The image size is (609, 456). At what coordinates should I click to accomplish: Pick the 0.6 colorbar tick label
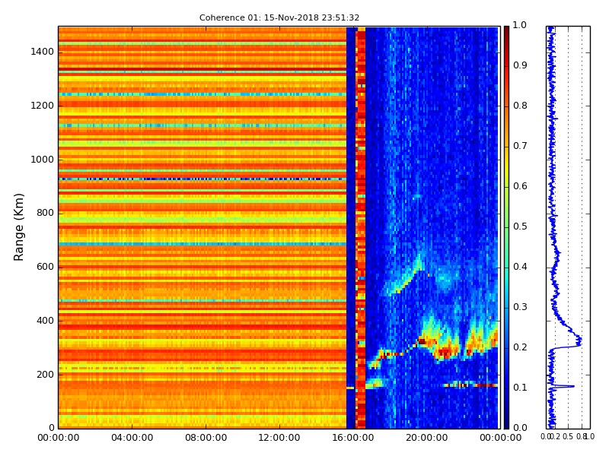pyautogui.click(x=520, y=186)
